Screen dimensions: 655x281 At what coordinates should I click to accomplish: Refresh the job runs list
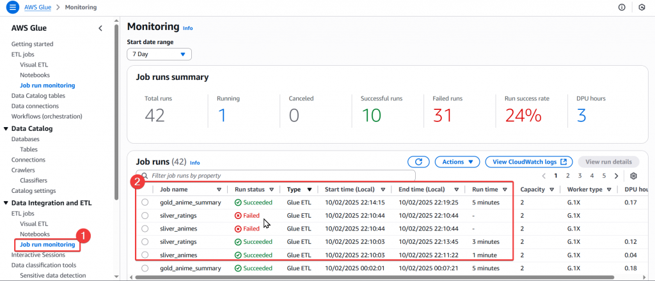pyautogui.click(x=419, y=162)
